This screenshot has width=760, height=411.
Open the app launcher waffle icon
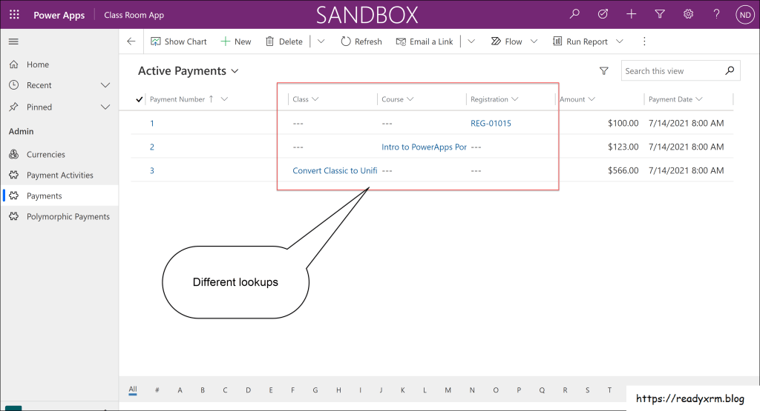[x=14, y=15]
